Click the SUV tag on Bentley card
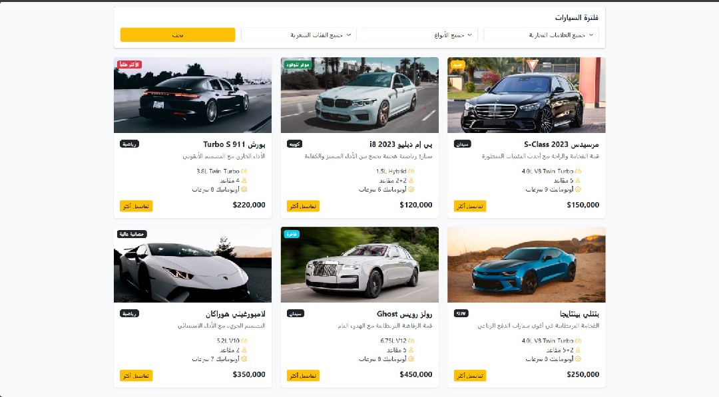719x397 pixels. pyautogui.click(x=461, y=314)
